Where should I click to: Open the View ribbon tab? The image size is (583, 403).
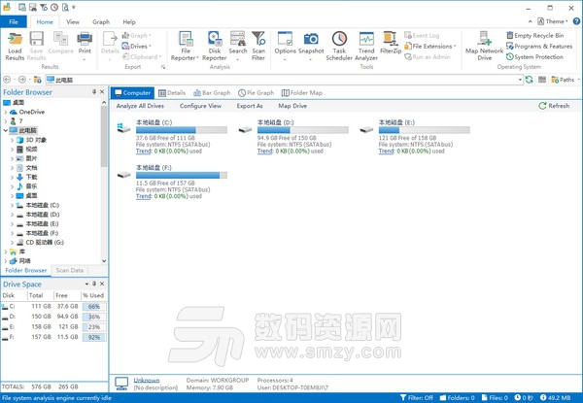click(73, 20)
